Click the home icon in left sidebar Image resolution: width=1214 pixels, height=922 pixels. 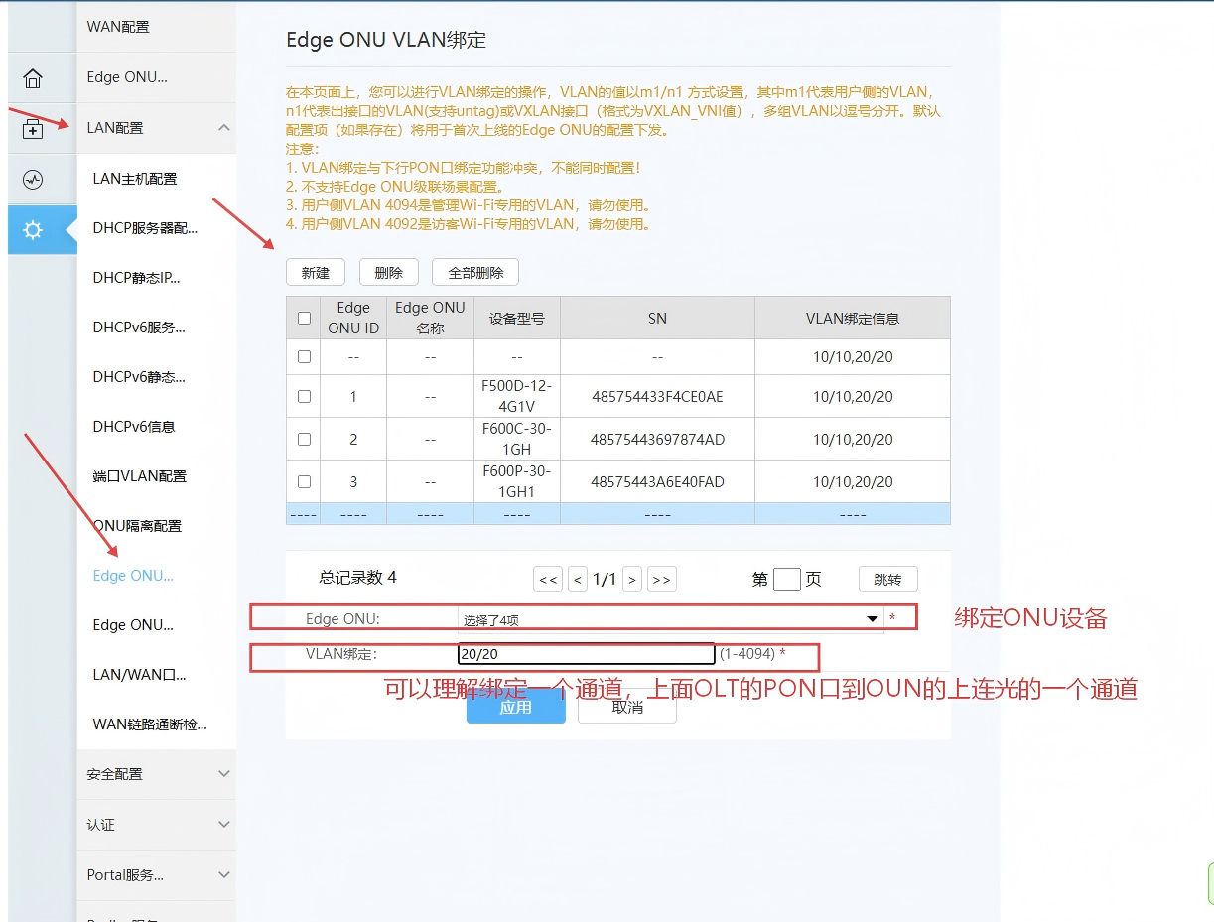pyautogui.click(x=33, y=78)
